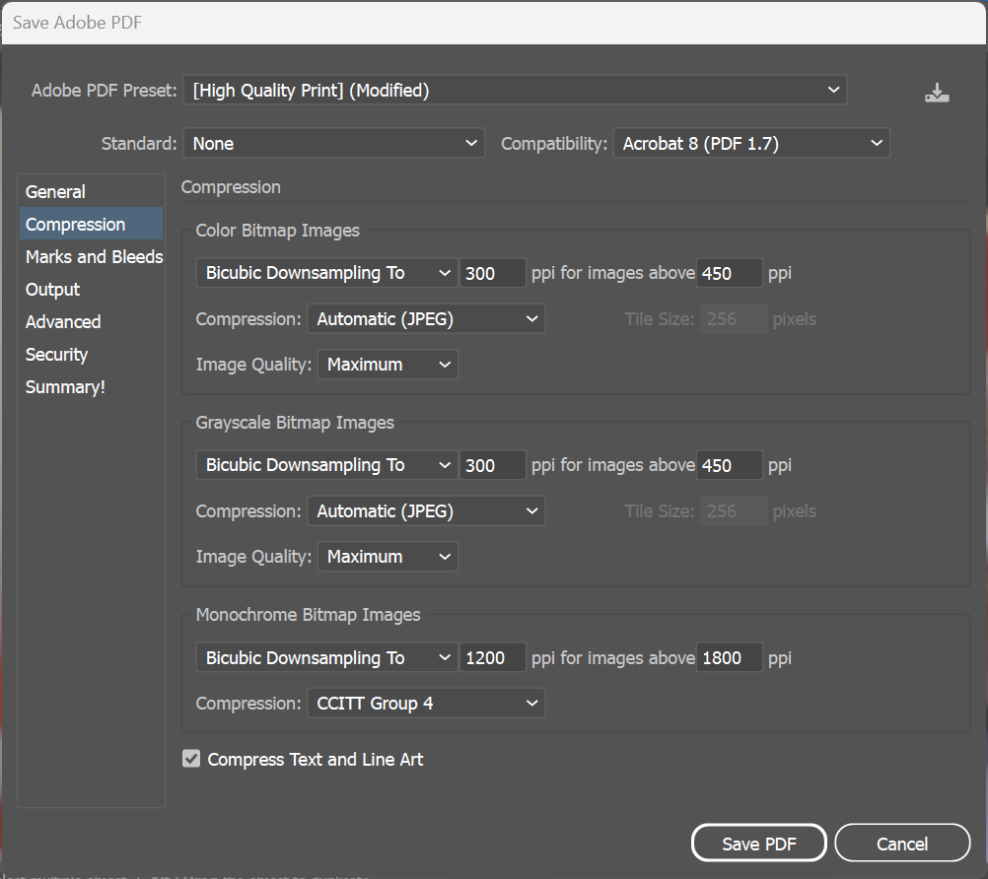View the Summary! section
Viewport: 988px width, 879px height.
65,387
